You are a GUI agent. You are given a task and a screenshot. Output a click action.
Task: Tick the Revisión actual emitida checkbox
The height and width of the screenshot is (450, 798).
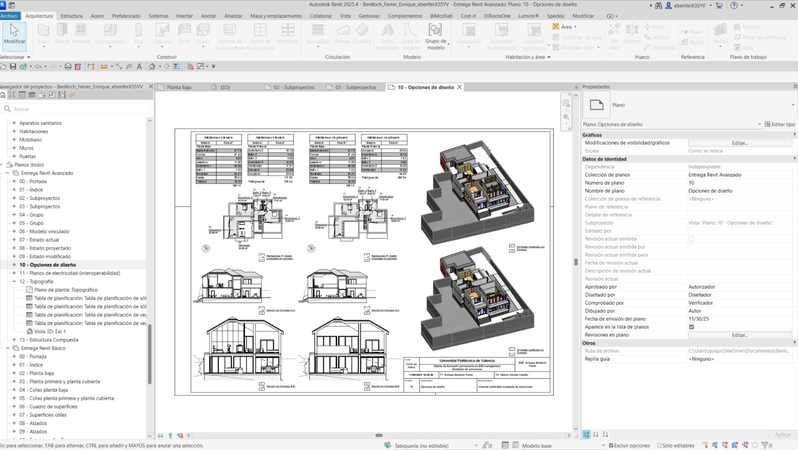pos(691,239)
